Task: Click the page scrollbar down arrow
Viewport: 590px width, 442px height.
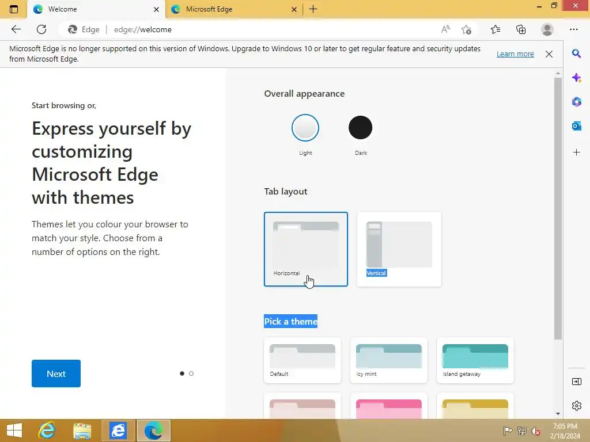Action: coord(558,414)
